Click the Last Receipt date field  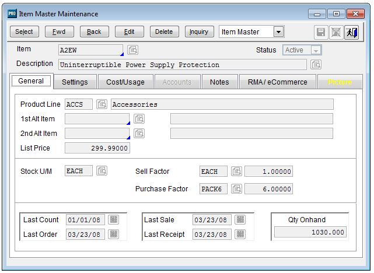[x=212, y=235]
